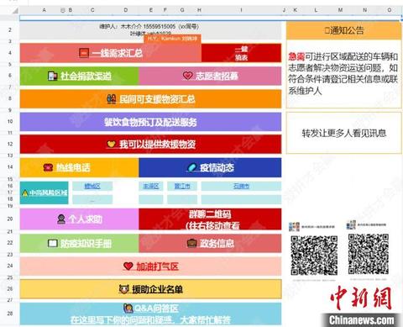Select the 群聊二维码 group chat QR cell
The width and height of the screenshot is (403, 327).
click(210, 219)
